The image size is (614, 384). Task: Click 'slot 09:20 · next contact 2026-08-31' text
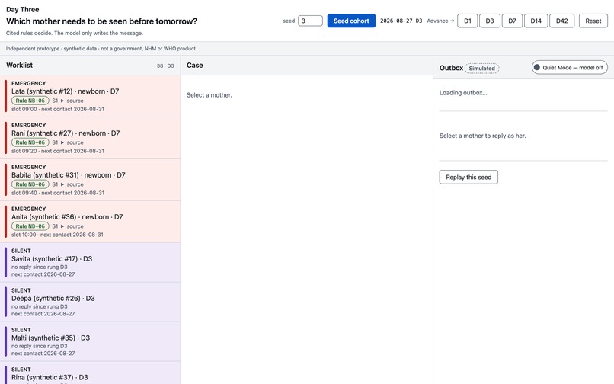[58, 152]
